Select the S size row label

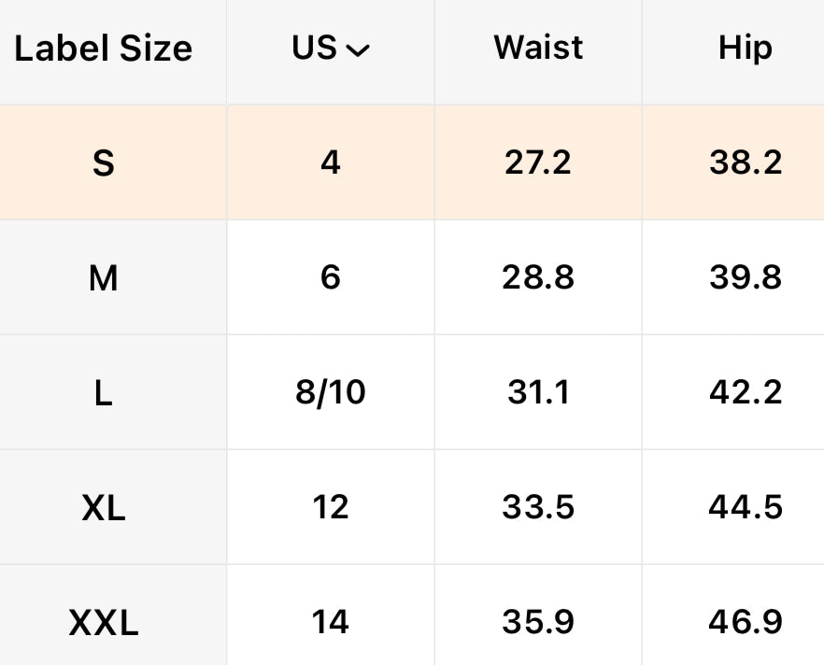tap(104, 163)
